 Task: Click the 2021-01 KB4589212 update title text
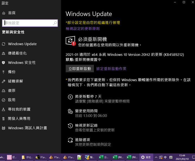[125, 55]
